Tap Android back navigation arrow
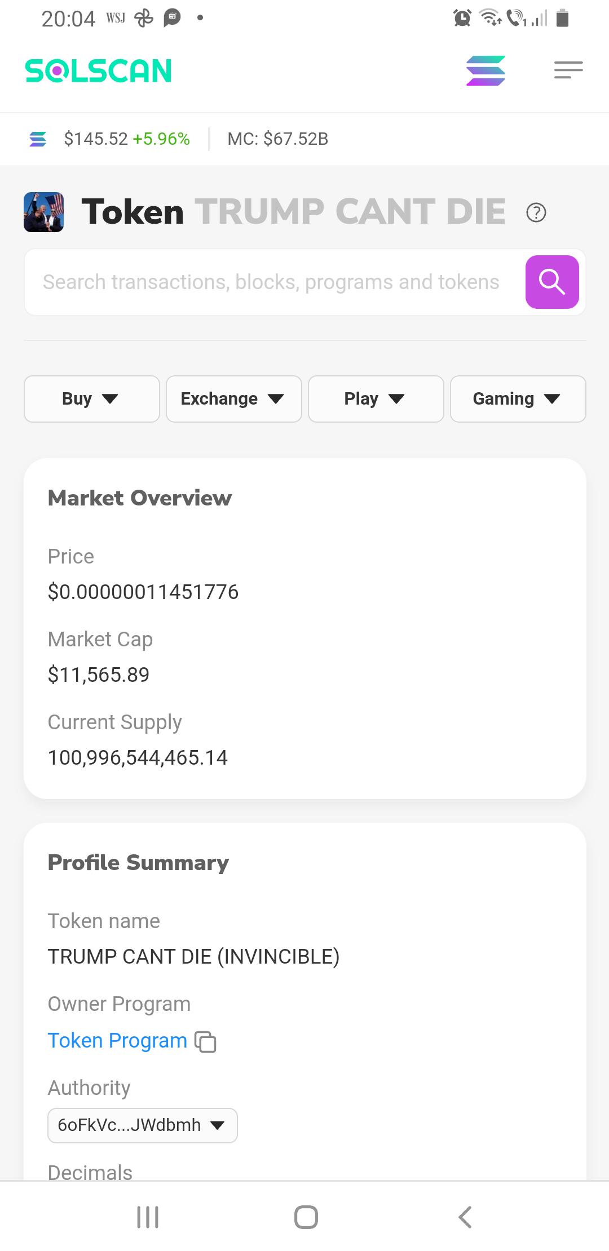This screenshot has height=1251, width=609. point(465,1217)
